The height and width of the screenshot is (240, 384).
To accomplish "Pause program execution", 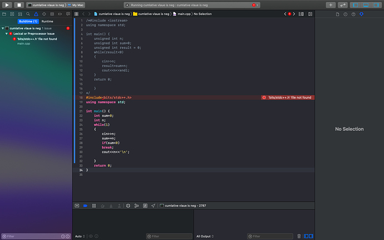I will point(94,205).
